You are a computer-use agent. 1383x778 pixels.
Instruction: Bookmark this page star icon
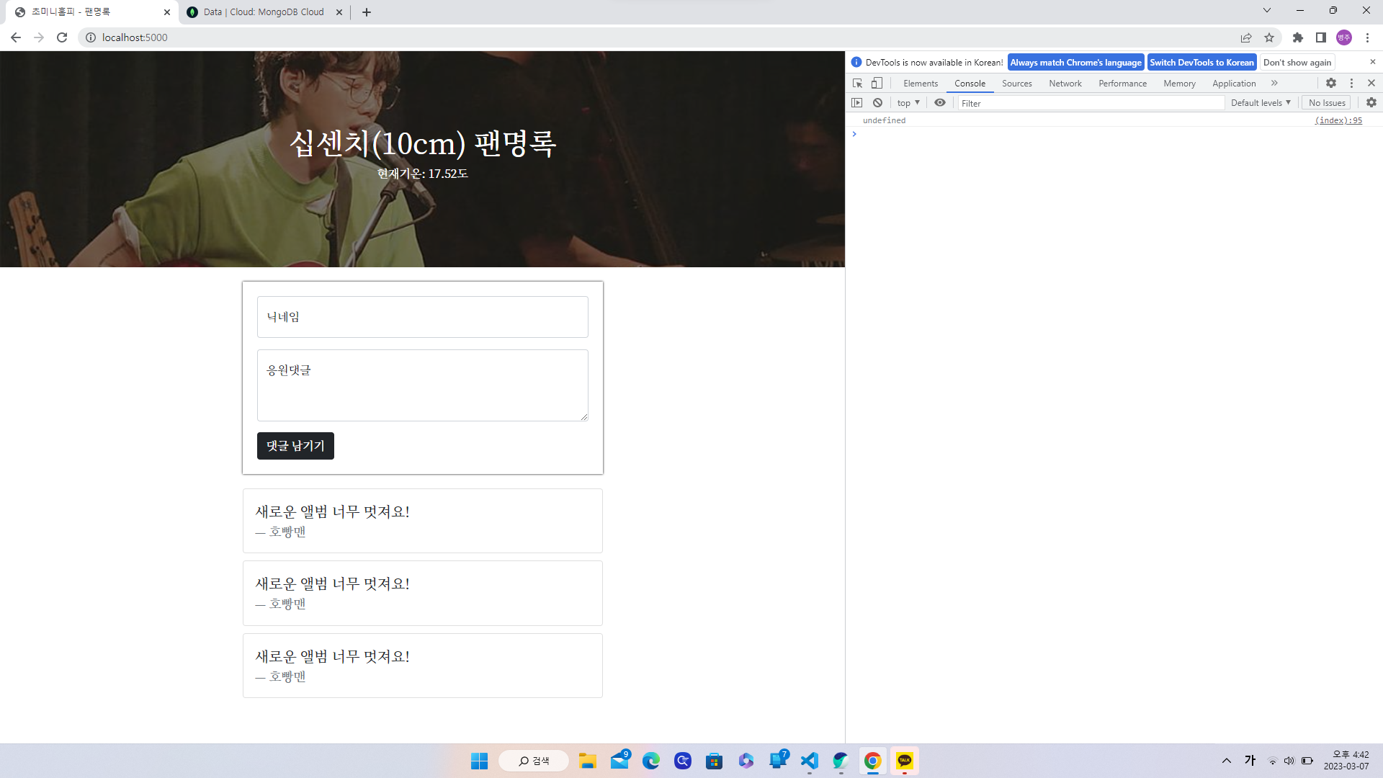1269,37
